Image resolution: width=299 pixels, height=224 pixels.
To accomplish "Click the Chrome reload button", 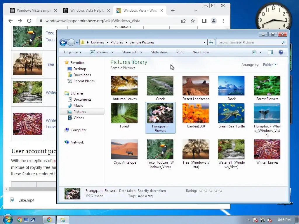I will [29, 21].
